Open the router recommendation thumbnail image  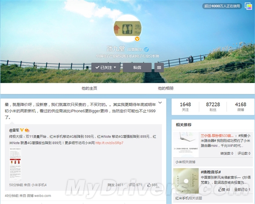(x=186, y=144)
